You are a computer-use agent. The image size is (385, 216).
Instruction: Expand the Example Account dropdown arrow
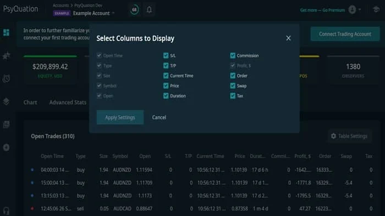click(113, 13)
